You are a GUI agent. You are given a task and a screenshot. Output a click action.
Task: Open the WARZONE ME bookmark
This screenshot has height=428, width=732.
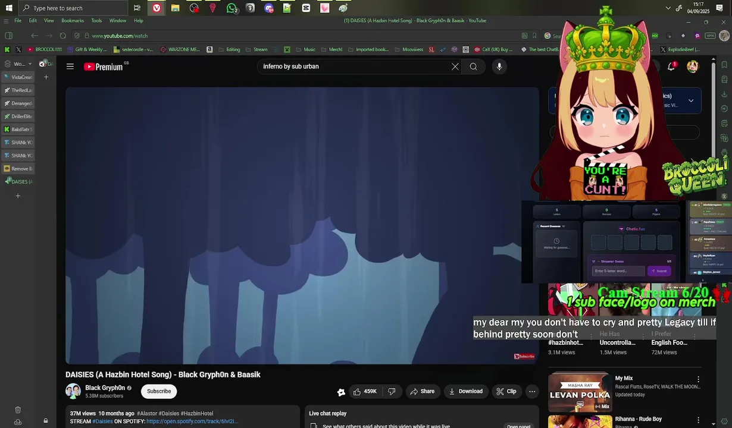[180, 50]
